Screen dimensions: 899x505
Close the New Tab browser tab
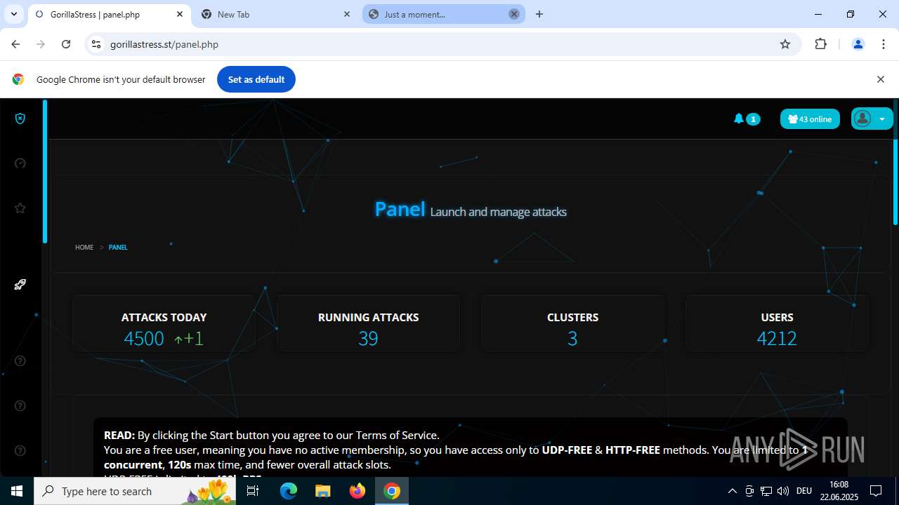tap(347, 14)
